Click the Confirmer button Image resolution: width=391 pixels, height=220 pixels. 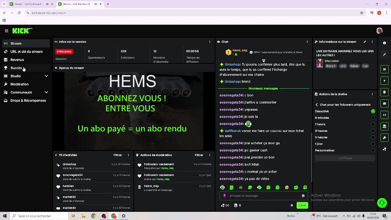tap(345, 158)
